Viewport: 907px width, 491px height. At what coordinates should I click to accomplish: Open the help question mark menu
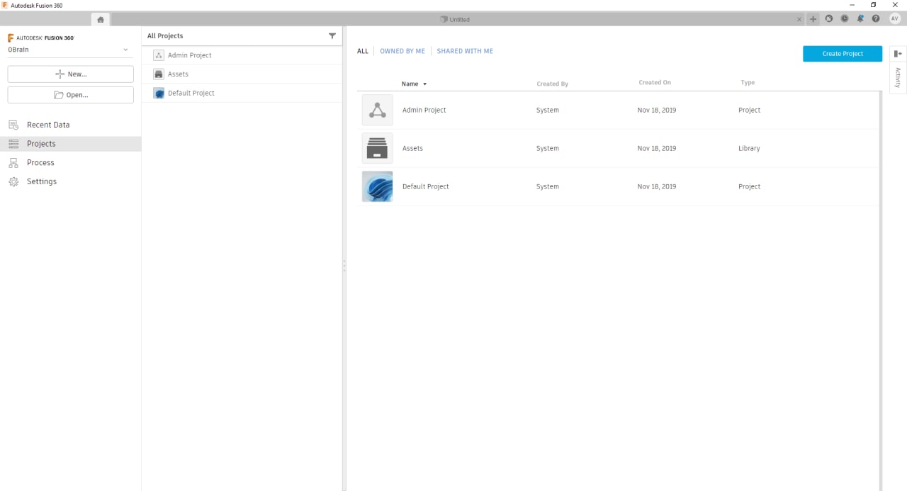(876, 19)
